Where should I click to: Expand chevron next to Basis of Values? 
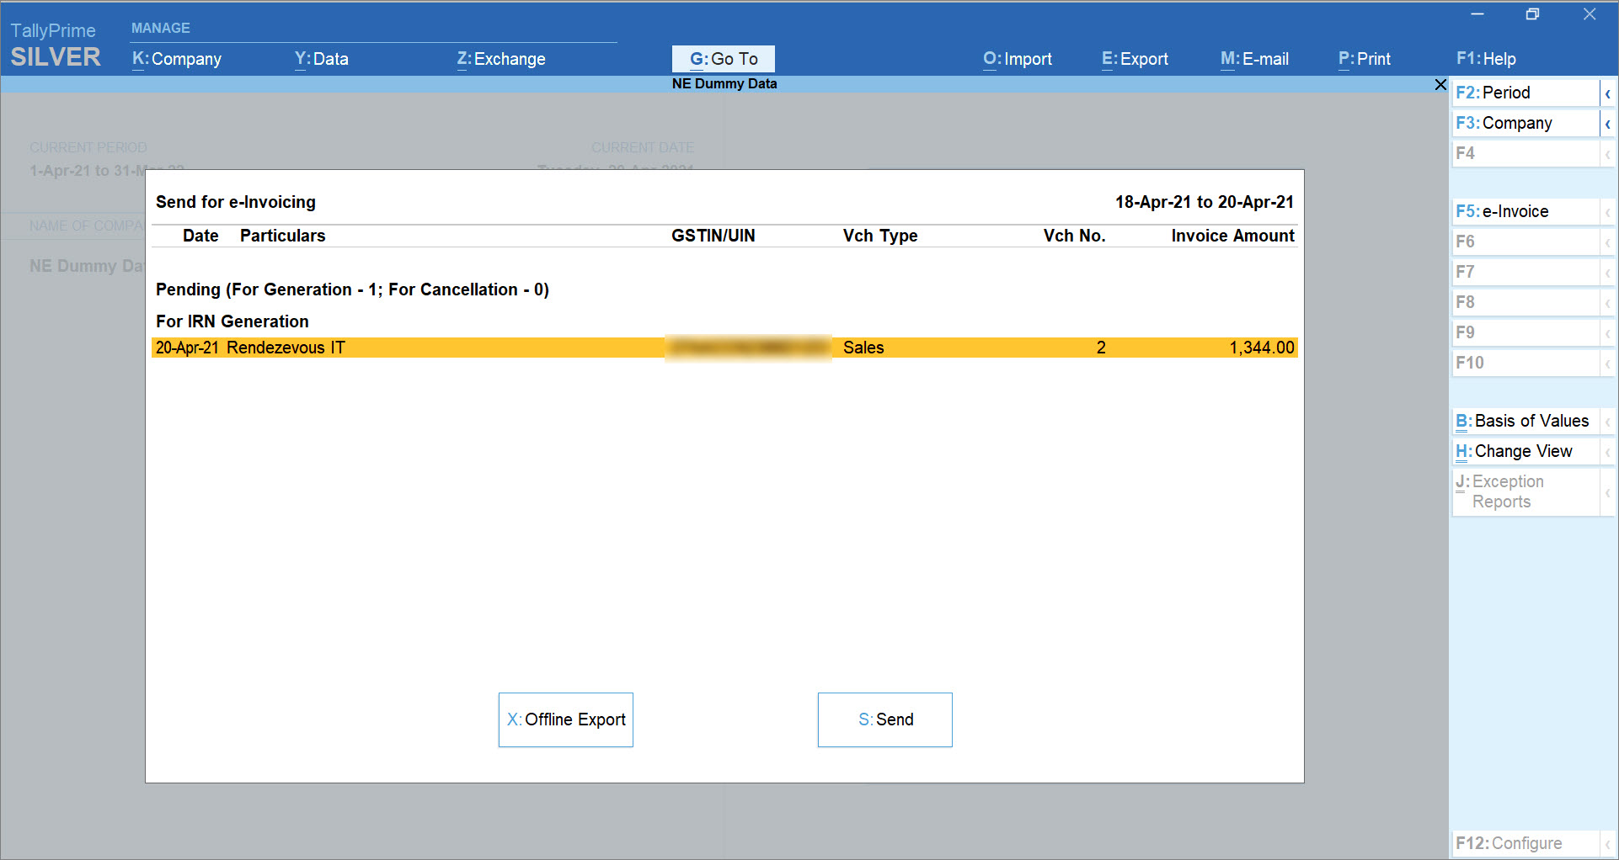point(1607,422)
